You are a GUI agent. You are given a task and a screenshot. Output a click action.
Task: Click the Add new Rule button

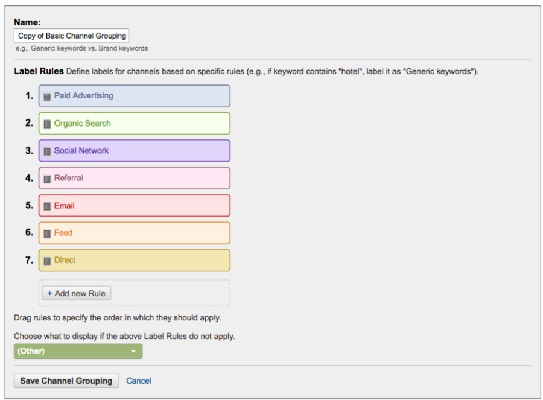coord(76,293)
